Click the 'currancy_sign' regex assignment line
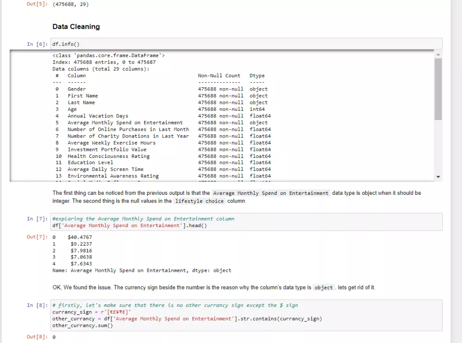The width and height of the screenshot is (462, 343). click(91, 312)
